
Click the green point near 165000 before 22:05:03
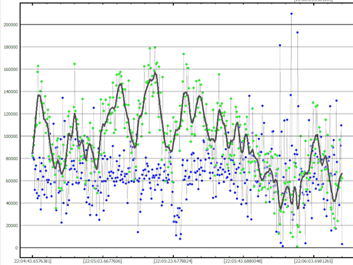tap(75, 64)
